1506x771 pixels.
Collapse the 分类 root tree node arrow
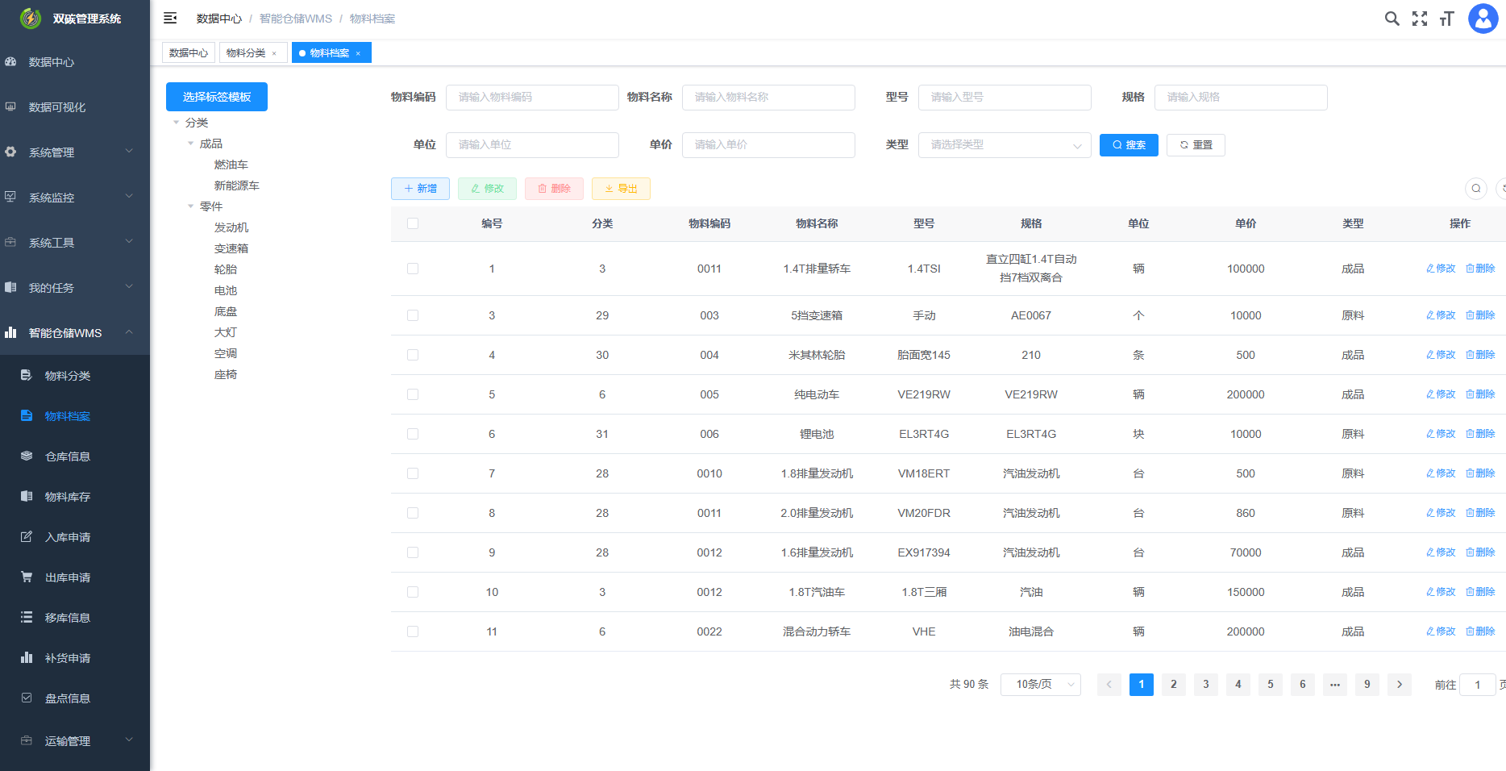176,123
